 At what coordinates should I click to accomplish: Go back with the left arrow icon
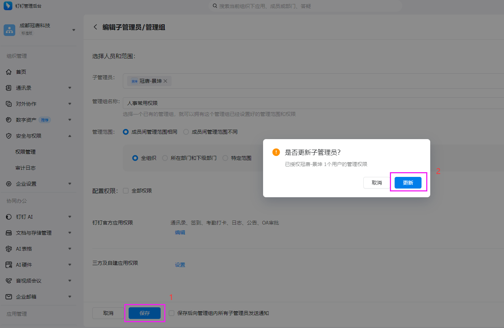point(95,27)
